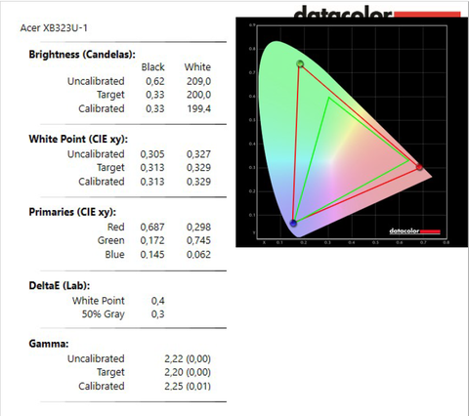Click 50% Gray DeltaE value 0,3
469x416 pixels.
[158, 314]
